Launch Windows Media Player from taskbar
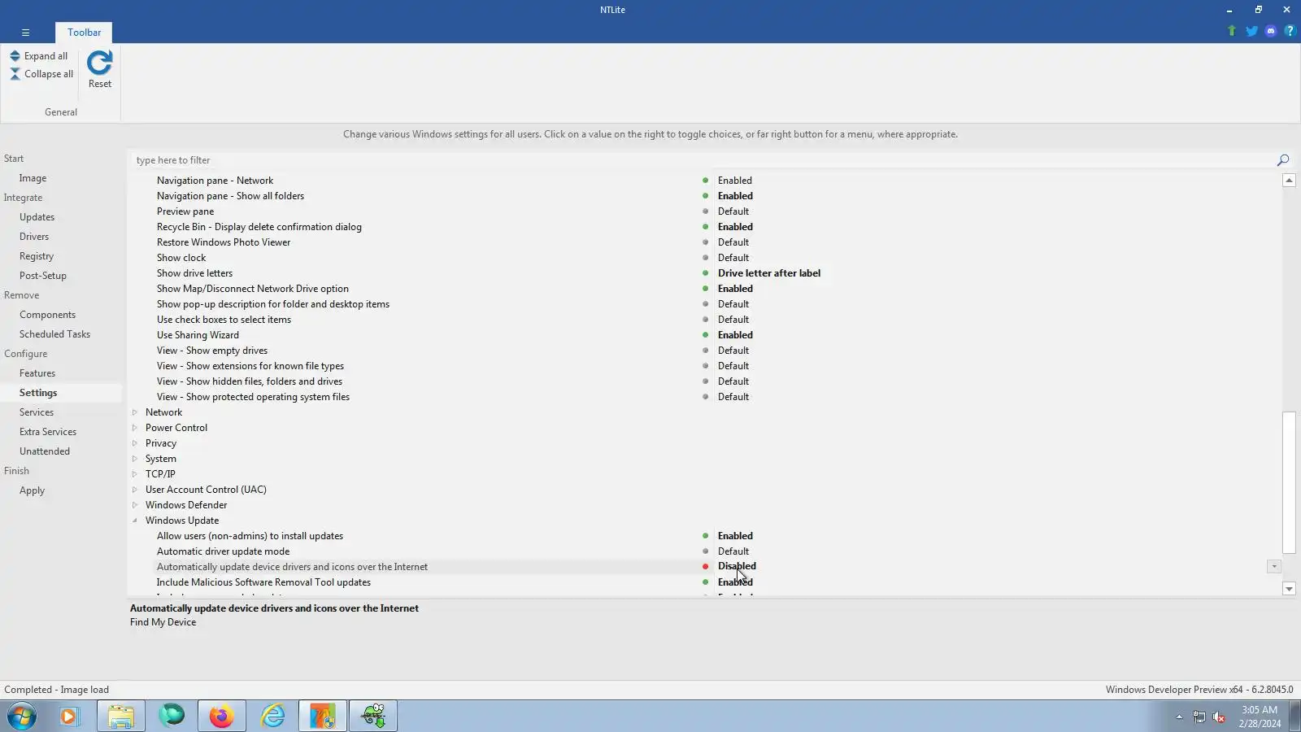This screenshot has width=1301, height=732. point(69,717)
